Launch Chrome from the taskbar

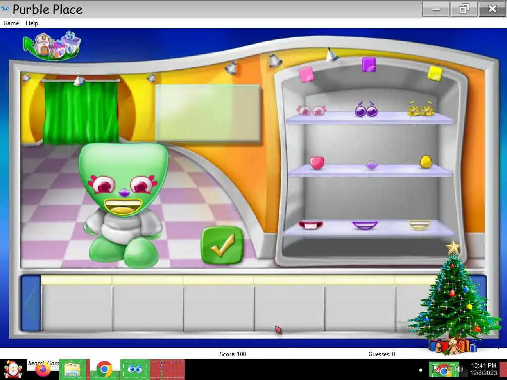click(x=104, y=370)
